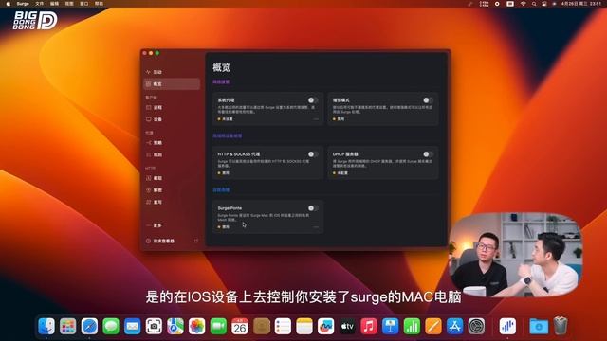Toggle the DHCP 服务器 switch
The image size is (607, 341).
(x=428, y=154)
